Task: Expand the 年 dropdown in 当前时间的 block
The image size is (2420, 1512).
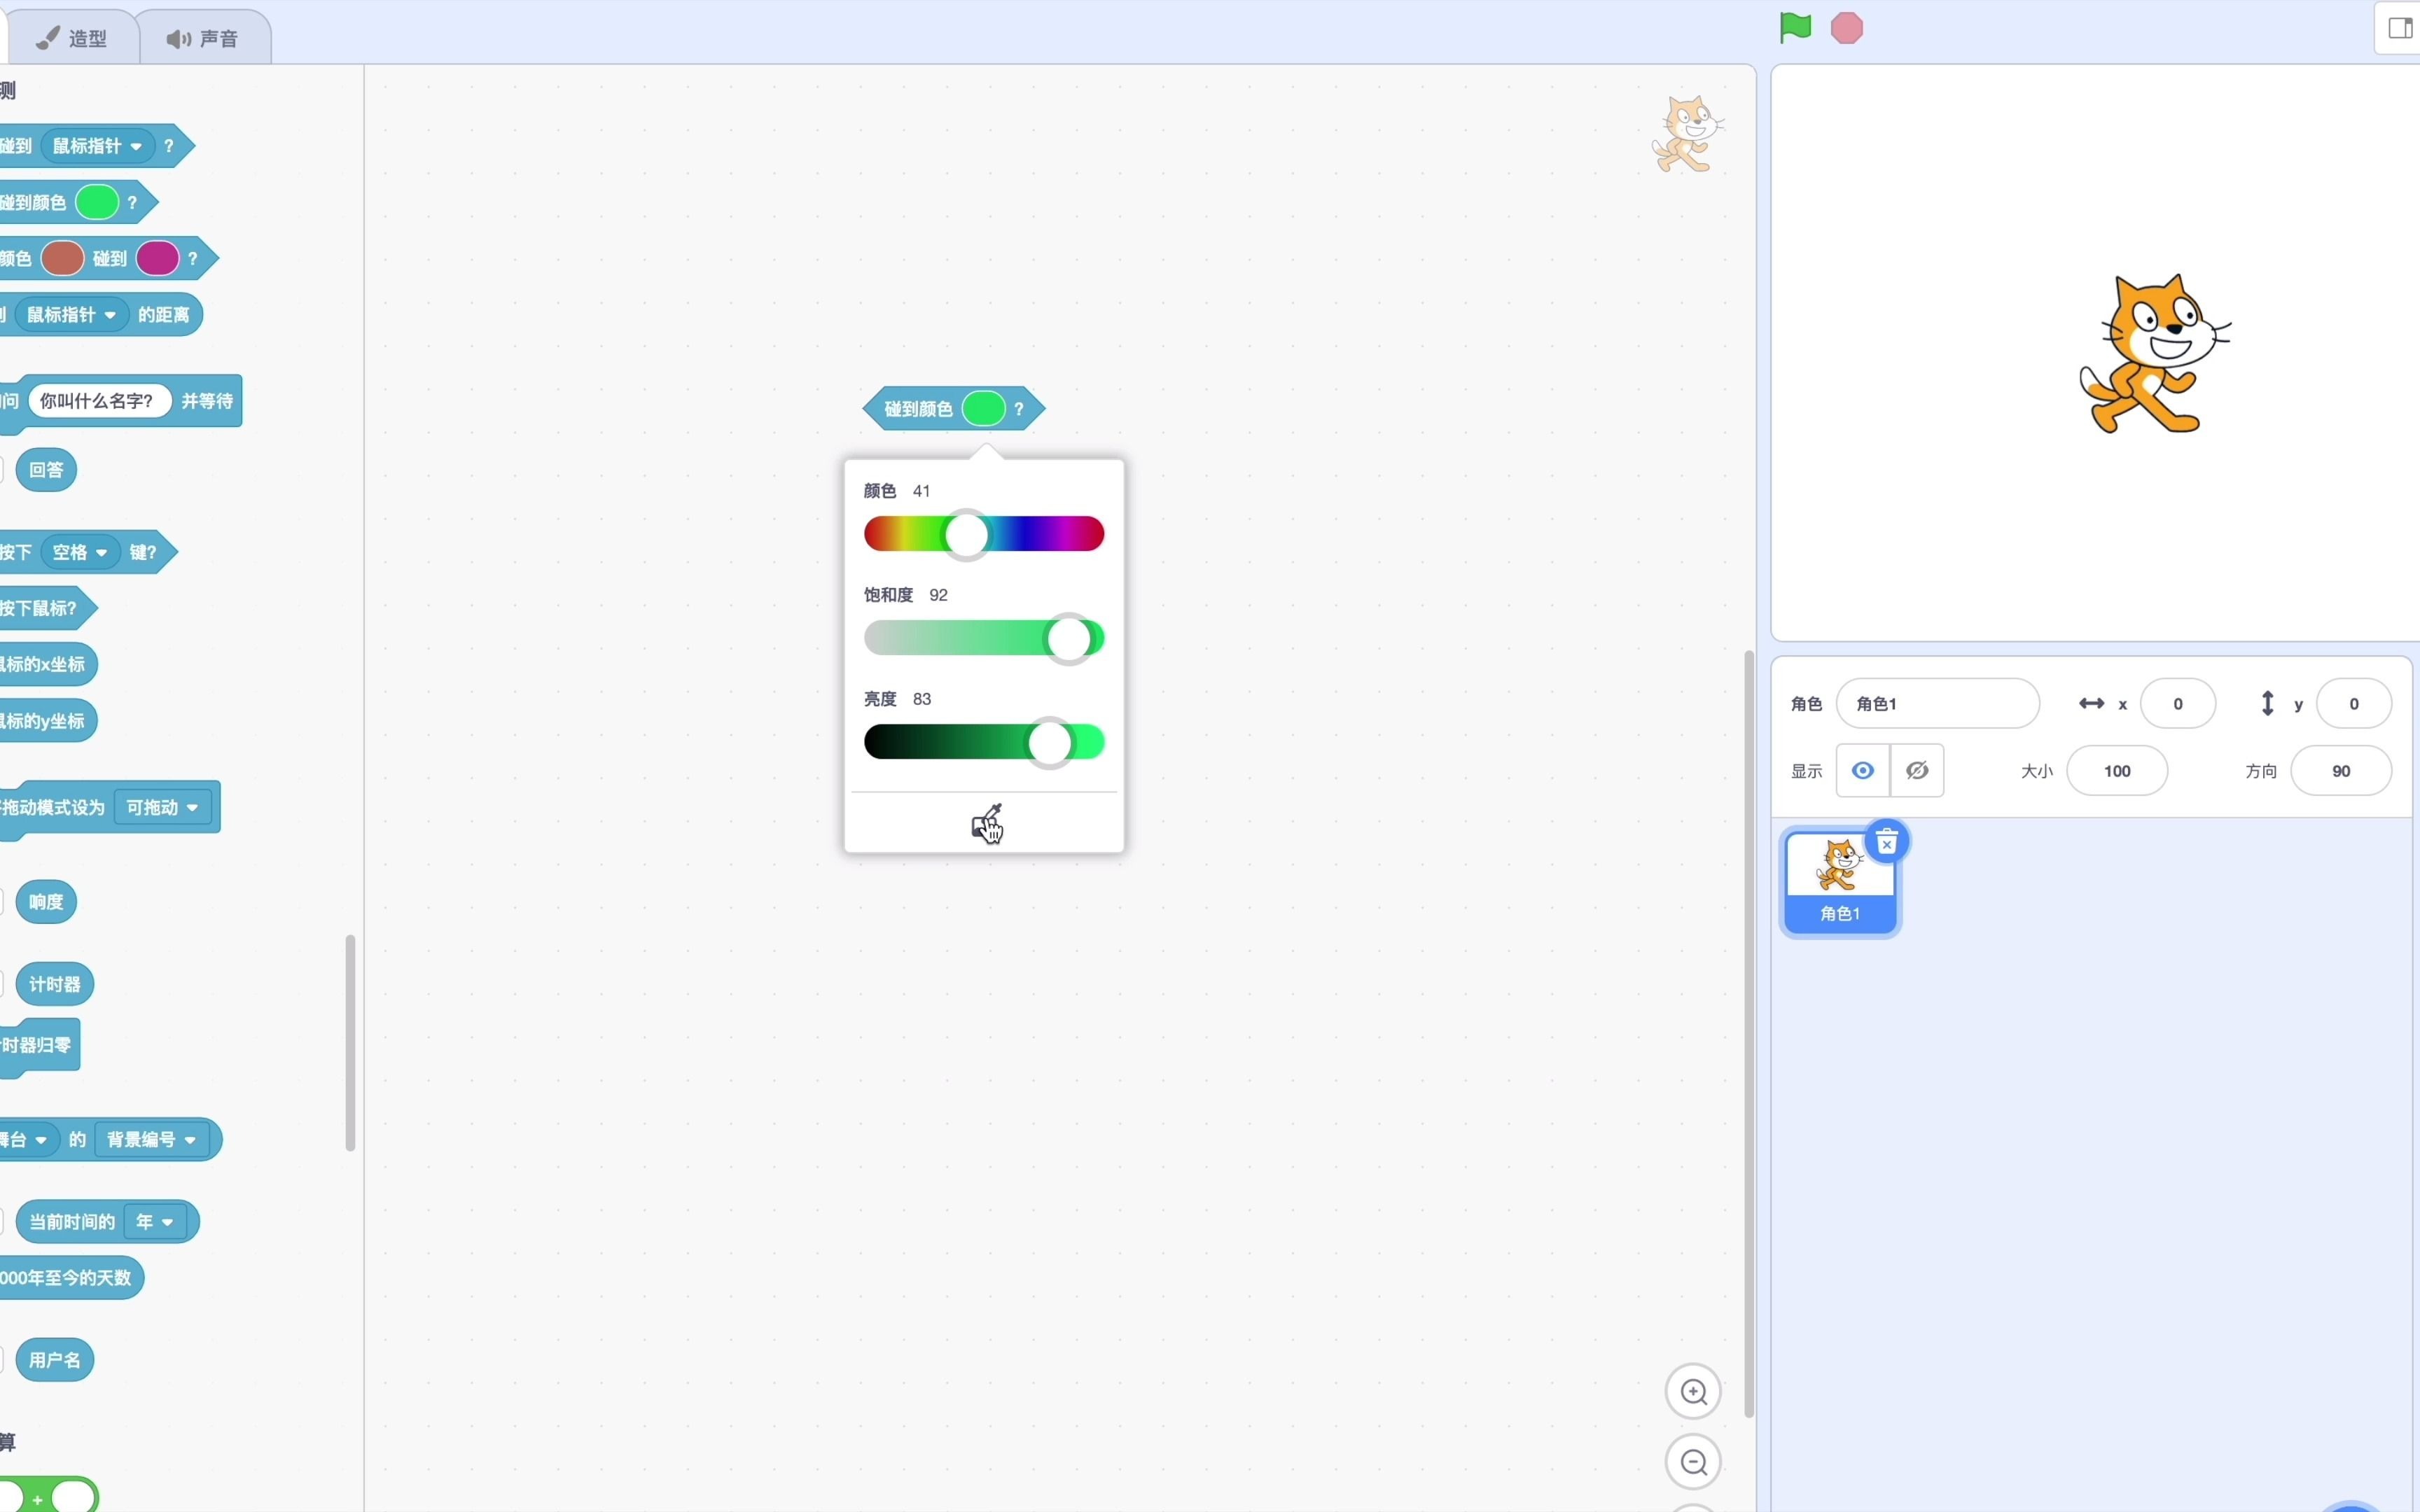Action: tap(155, 1222)
